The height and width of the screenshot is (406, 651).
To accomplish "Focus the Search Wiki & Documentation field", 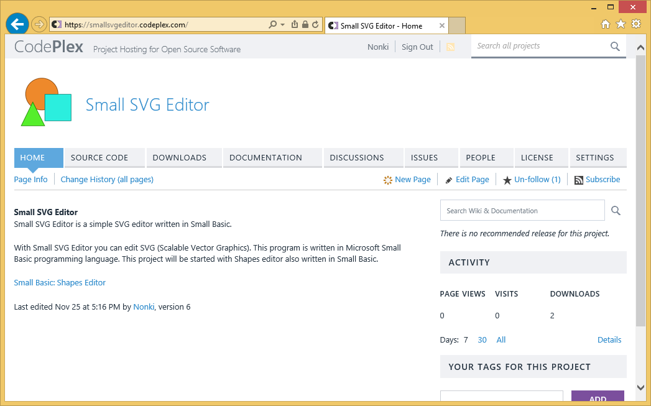I will coord(522,211).
